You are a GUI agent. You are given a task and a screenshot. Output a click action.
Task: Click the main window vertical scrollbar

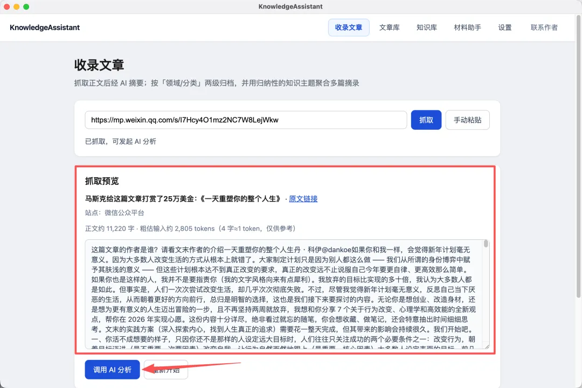click(578, 156)
